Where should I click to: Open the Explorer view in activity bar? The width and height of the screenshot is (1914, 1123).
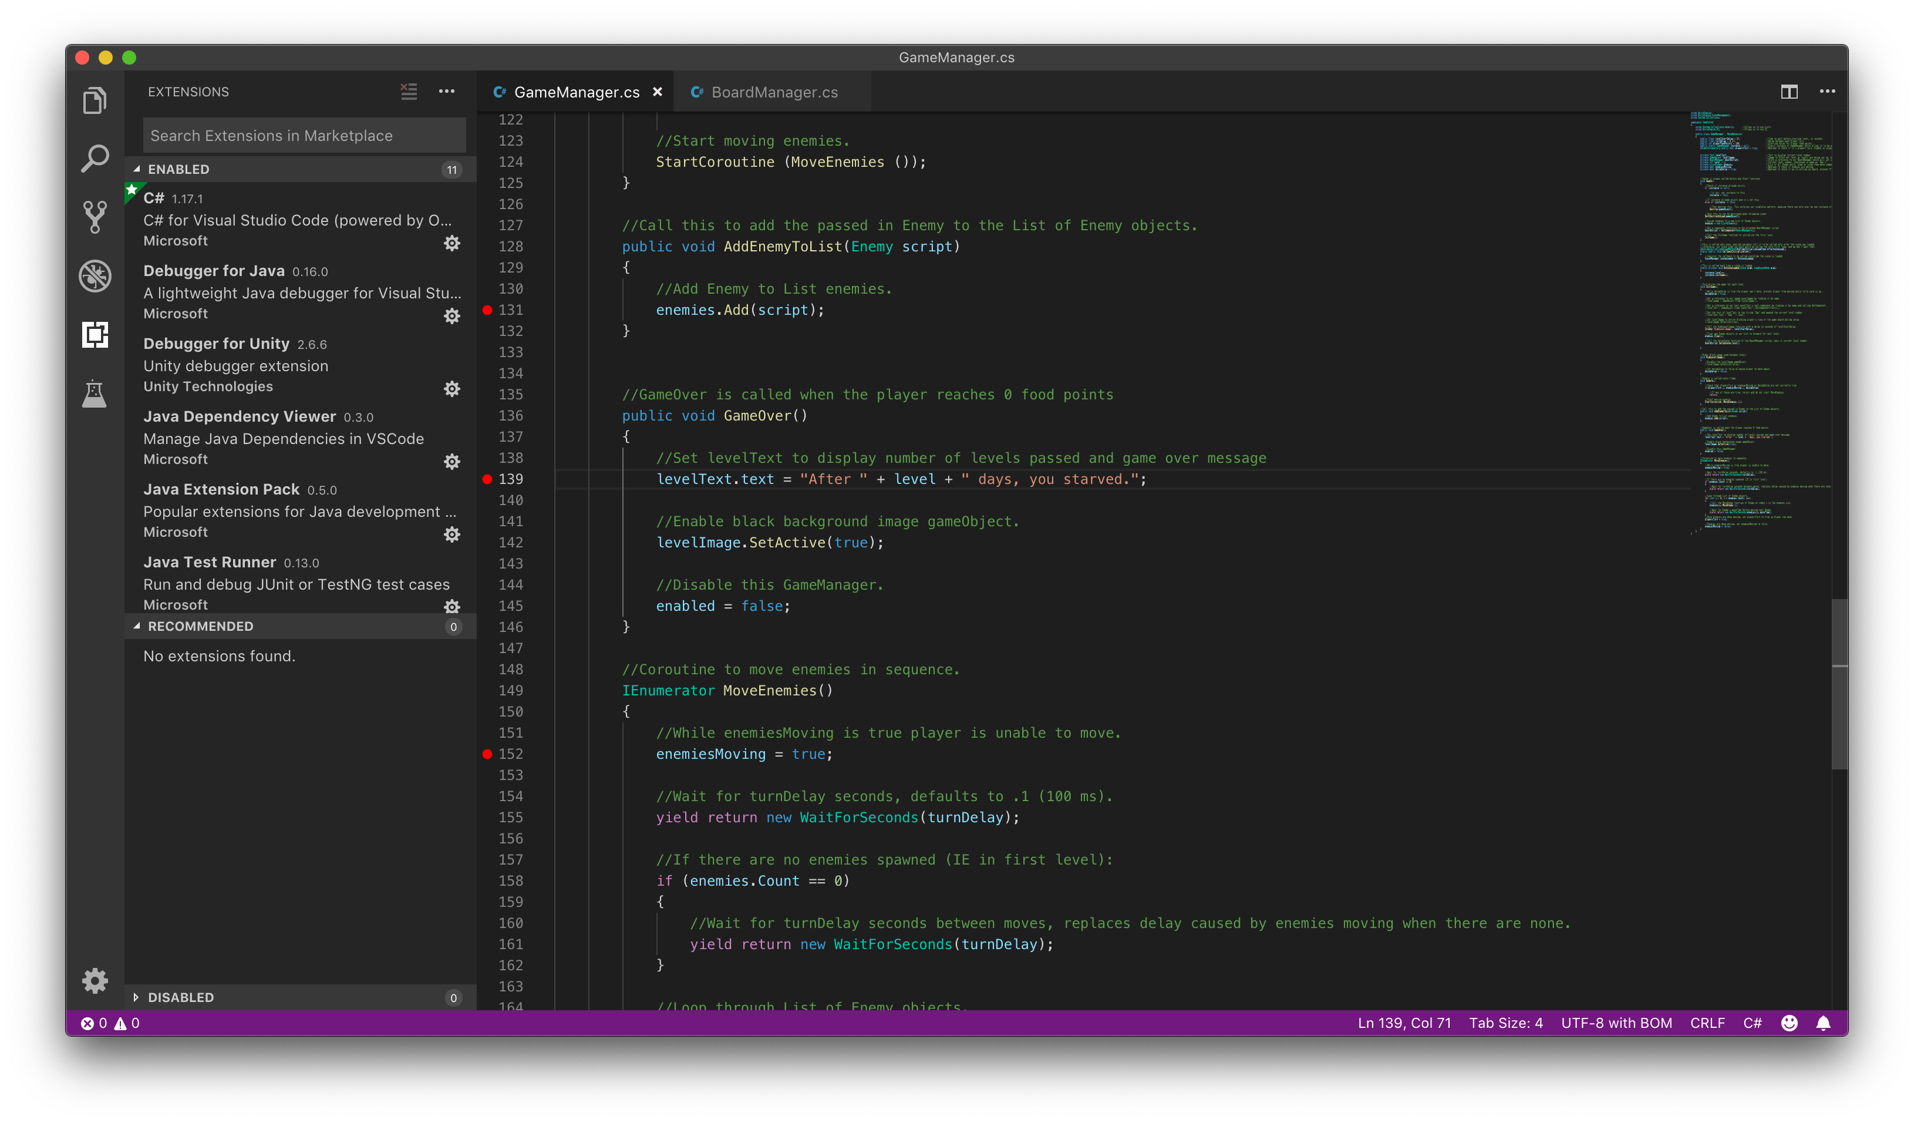94,100
